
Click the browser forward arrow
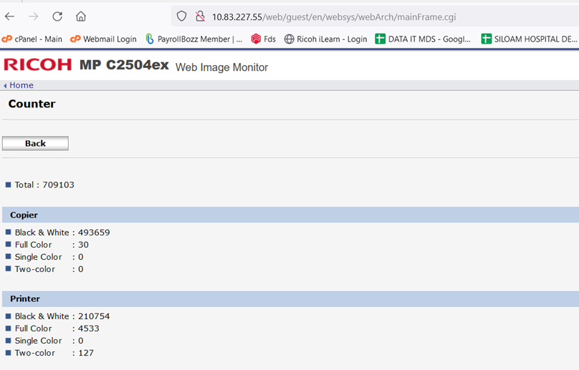pyautogui.click(x=34, y=16)
